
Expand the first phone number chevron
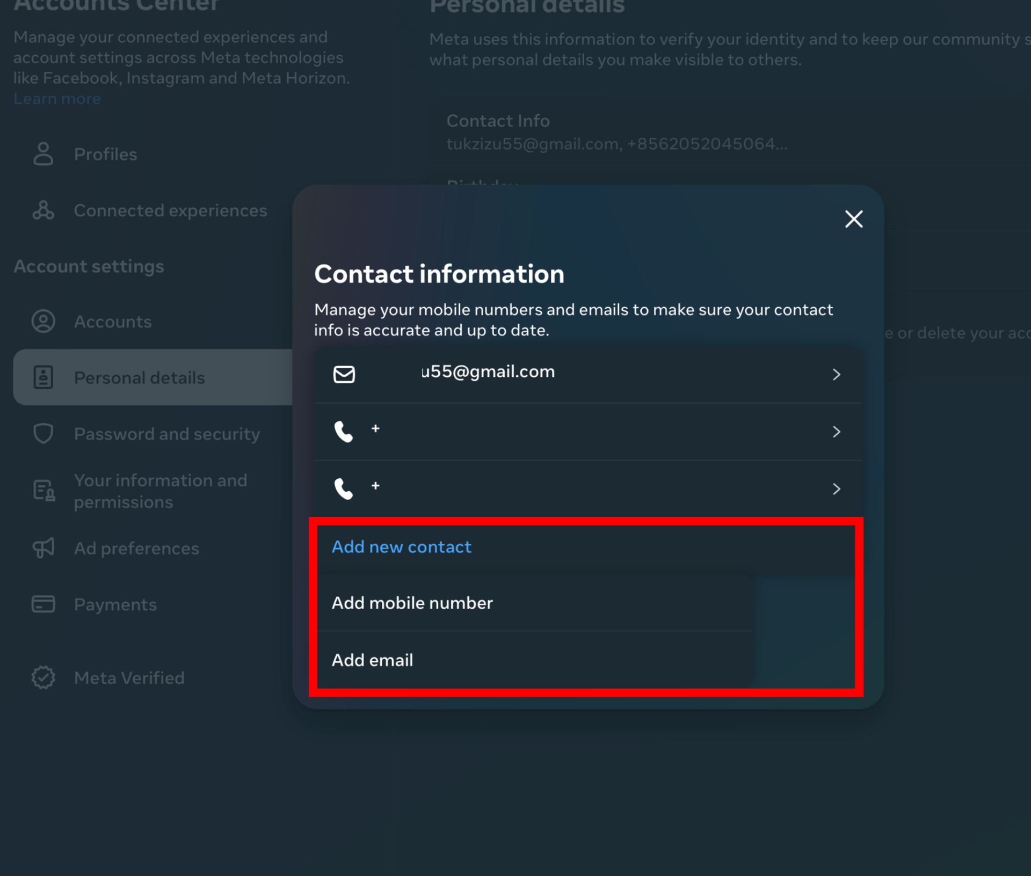836,432
